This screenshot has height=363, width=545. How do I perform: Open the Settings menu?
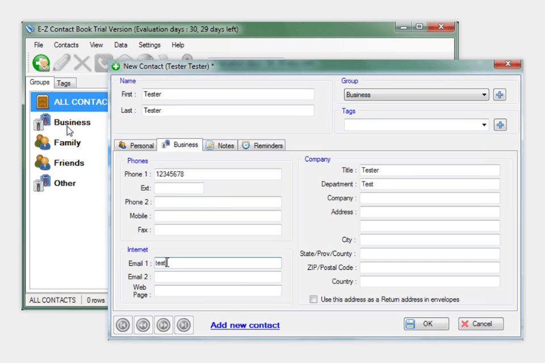tap(149, 45)
